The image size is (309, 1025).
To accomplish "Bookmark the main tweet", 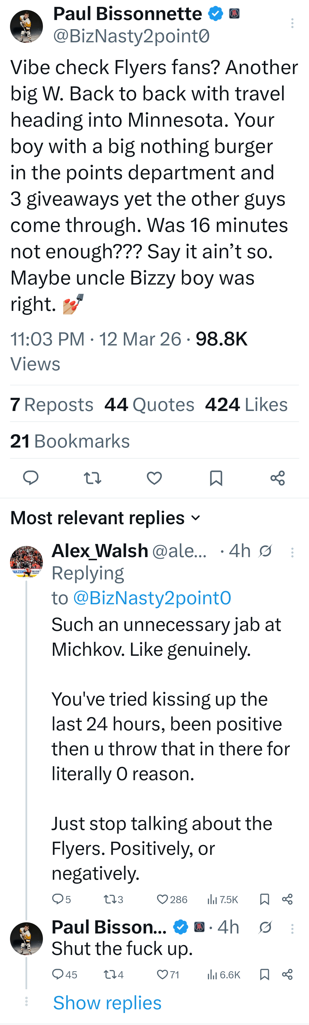I will click(x=216, y=478).
